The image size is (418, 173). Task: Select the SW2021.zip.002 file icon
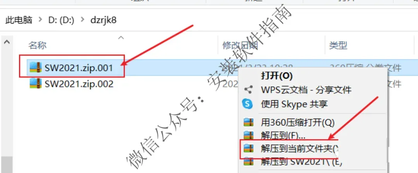coord(36,84)
